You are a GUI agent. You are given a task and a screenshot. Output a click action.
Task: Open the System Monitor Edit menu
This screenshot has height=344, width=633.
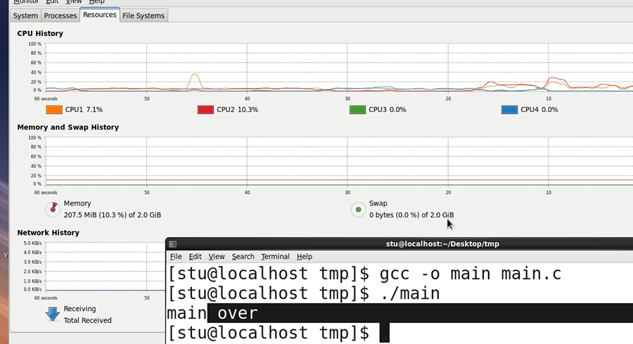click(x=53, y=2)
